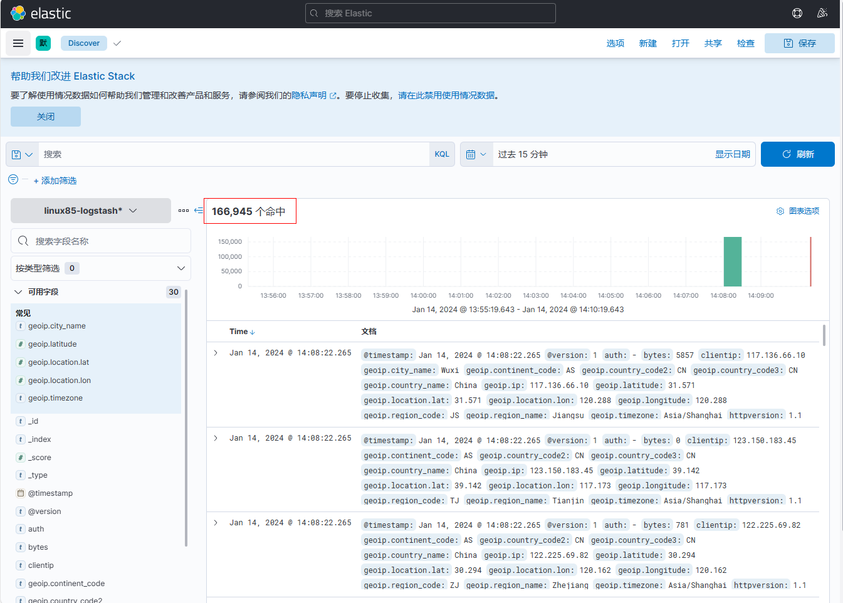Open the linux85-logstash* index pattern dropdown
Image resolution: width=843 pixels, height=603 pixels.
[x=91, y=211]
